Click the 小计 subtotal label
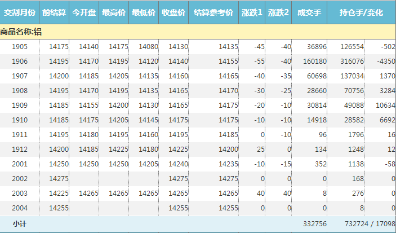 pos(20,224)
